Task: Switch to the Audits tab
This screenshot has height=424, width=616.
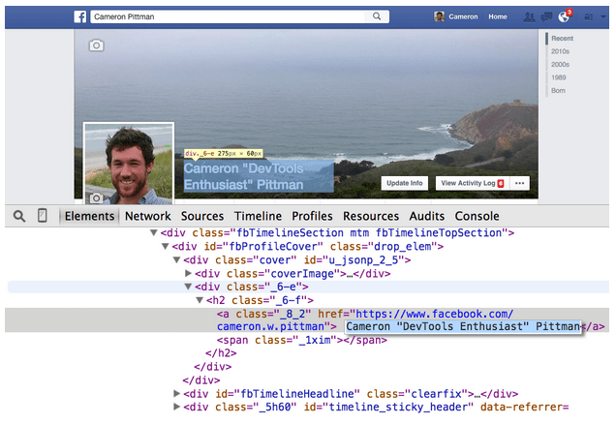Action: [427, 216]
